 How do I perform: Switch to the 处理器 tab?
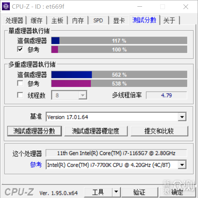[15, 21]
